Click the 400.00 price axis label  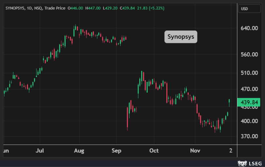pos(249,121)
